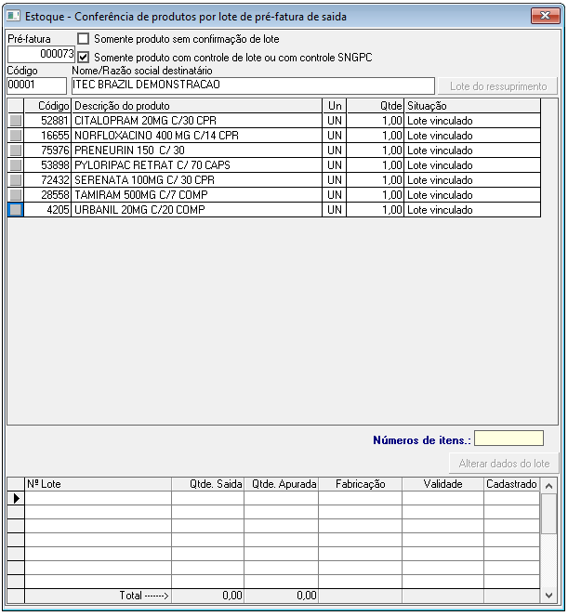Click 'CITALOPRAM 20MG C/30 CPR' description cell
The height and width of the screenshot is (616, 568).
point(196,121)
